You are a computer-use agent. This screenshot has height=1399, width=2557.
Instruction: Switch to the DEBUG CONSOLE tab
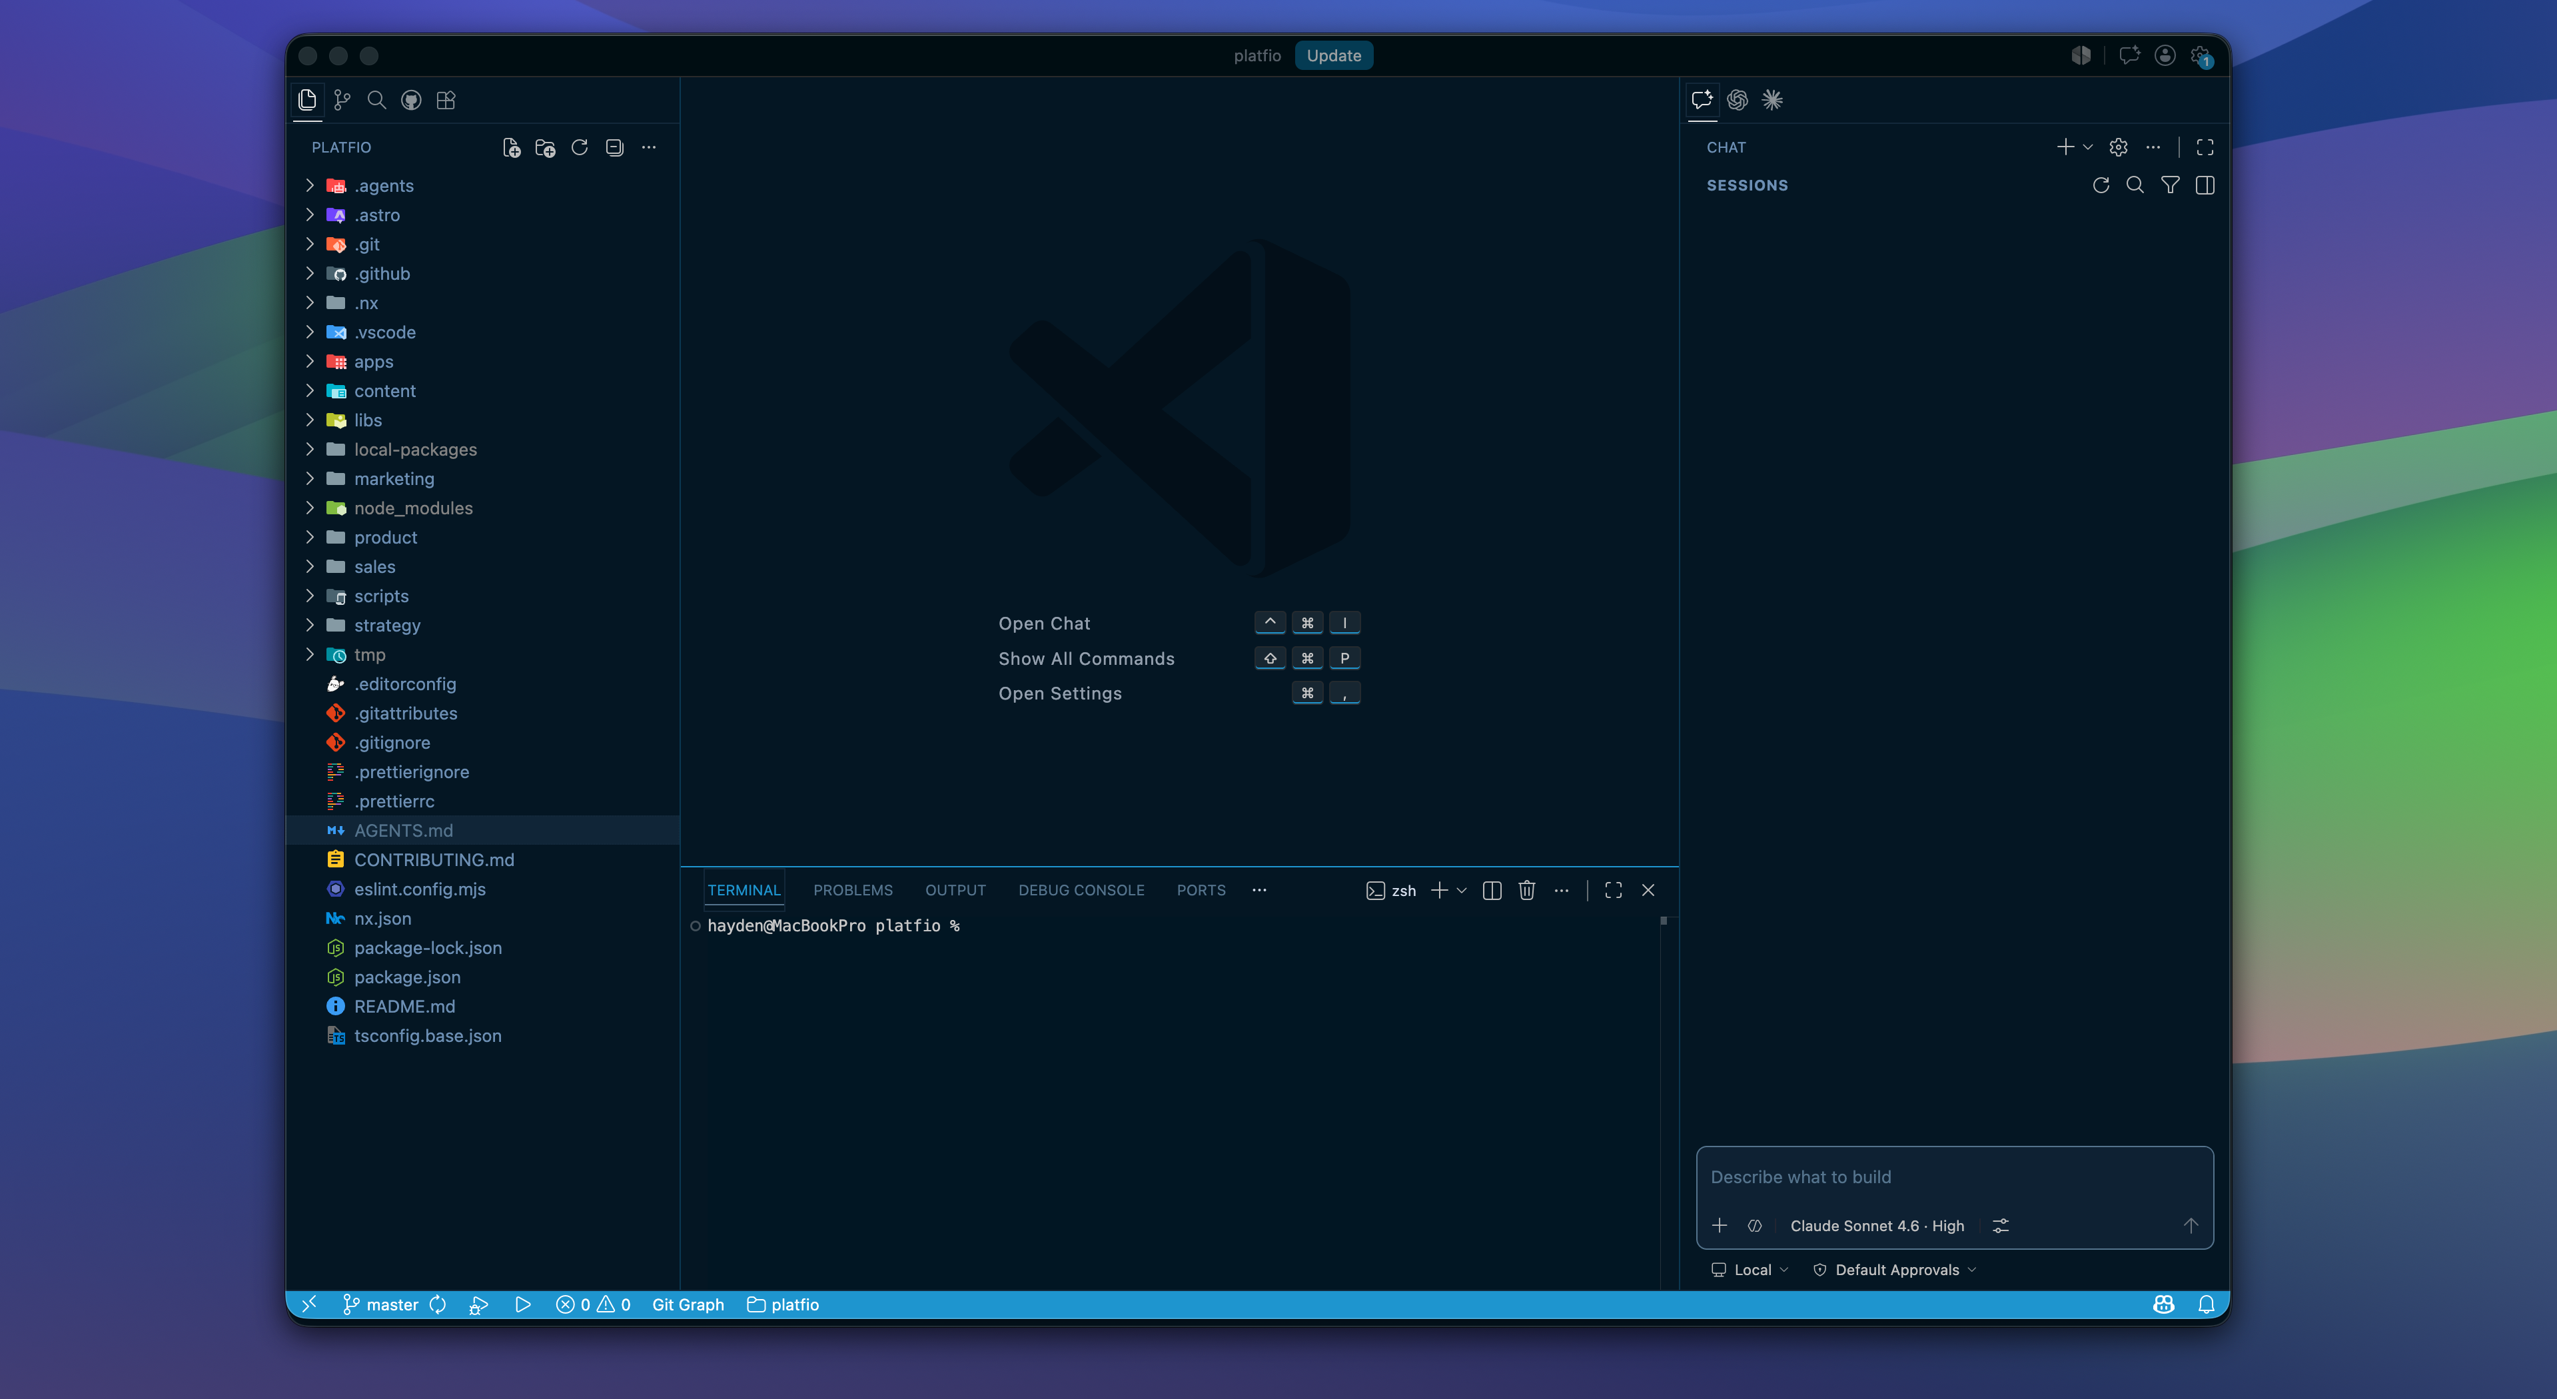click(1081, 891)
